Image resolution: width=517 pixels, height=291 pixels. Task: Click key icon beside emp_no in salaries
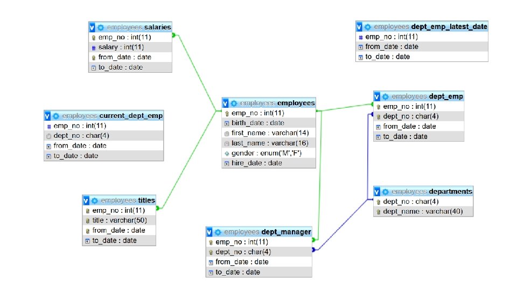[x=94, y=38]
